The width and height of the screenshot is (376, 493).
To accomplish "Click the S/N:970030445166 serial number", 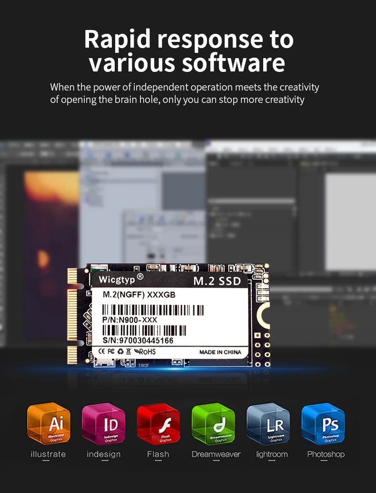I will [138, 340].
